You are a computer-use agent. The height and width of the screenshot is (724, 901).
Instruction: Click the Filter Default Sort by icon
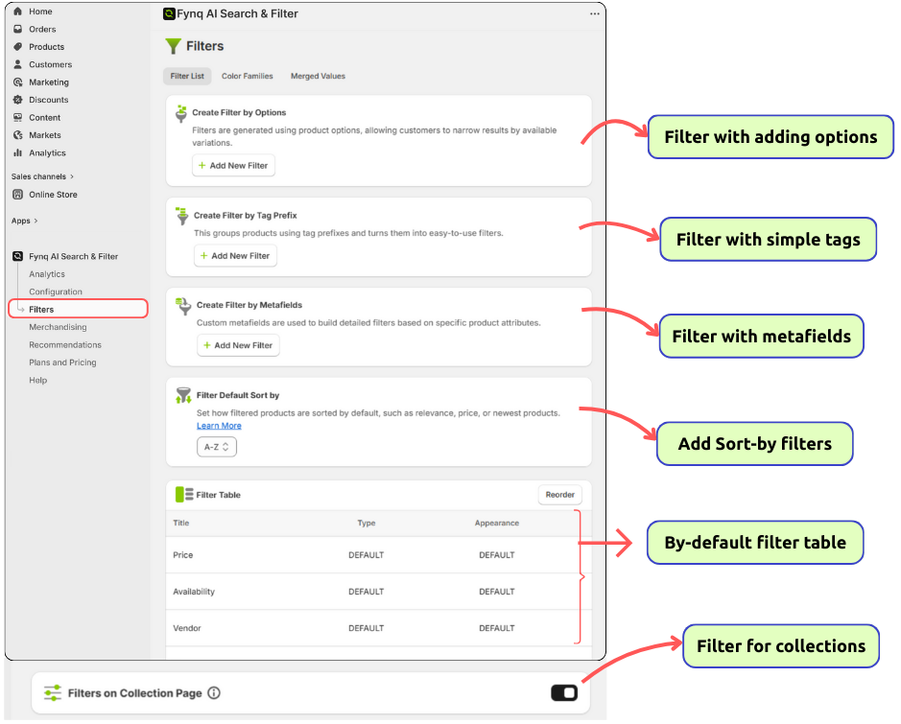(x=183, y=395)
